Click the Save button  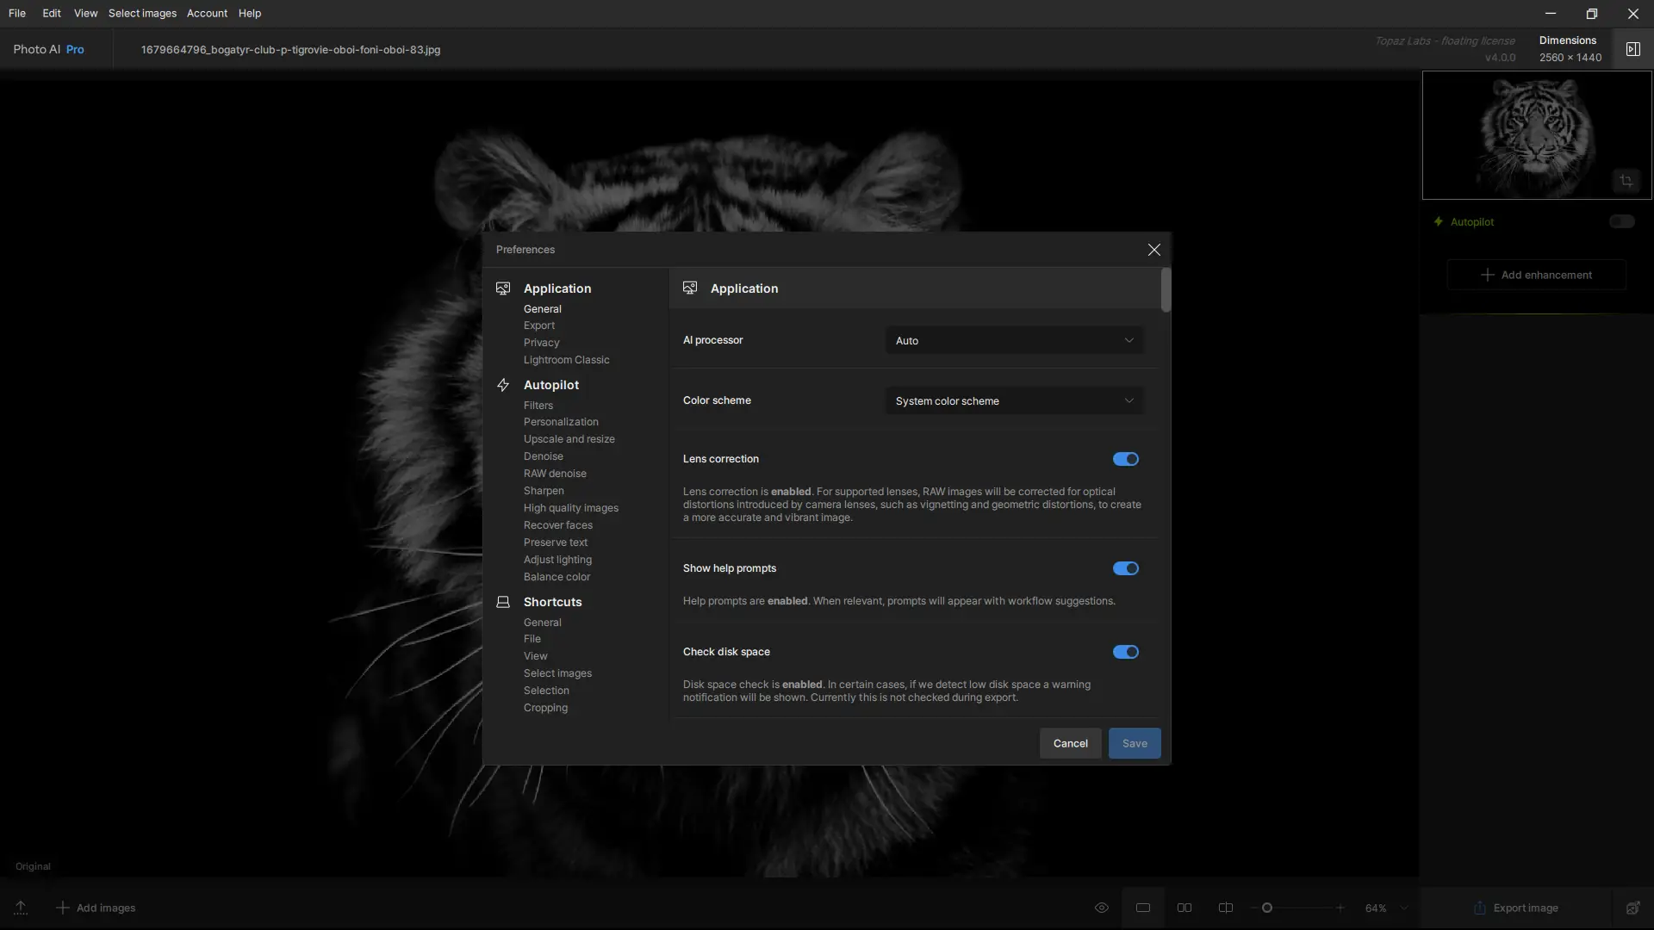1134,743
